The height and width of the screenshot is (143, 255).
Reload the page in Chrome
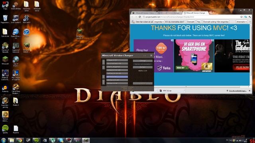pyautogui.click(x=140, y=17)
